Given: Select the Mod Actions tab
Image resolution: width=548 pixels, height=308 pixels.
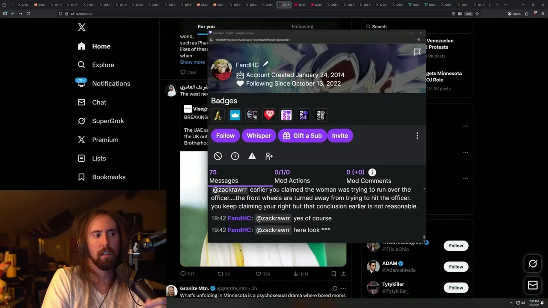Looking at the screenshot, I should coord(292,176).
